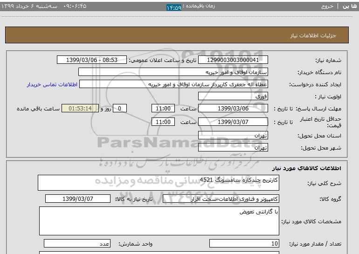Screen dimensions: 359x254
Task: Click the unit field showing عدد
Action: tap(77, 243)
